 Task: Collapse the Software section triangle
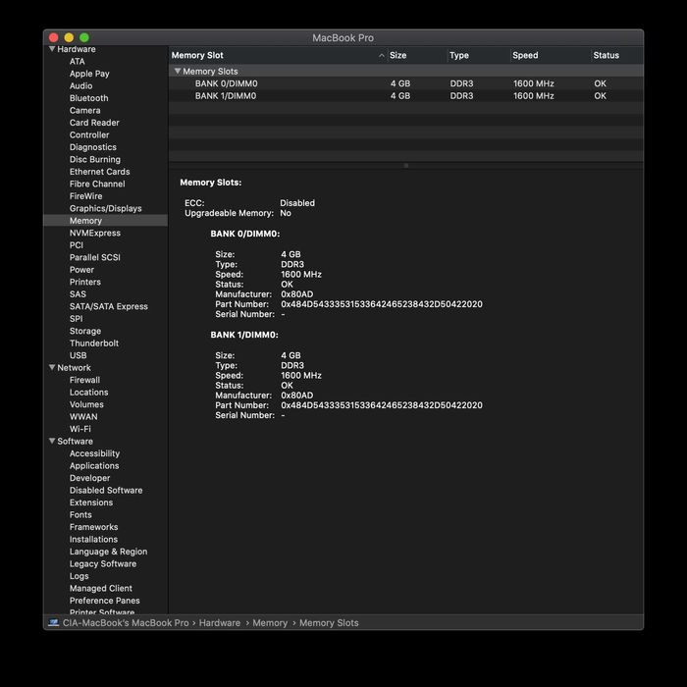(x=52, y=442)
